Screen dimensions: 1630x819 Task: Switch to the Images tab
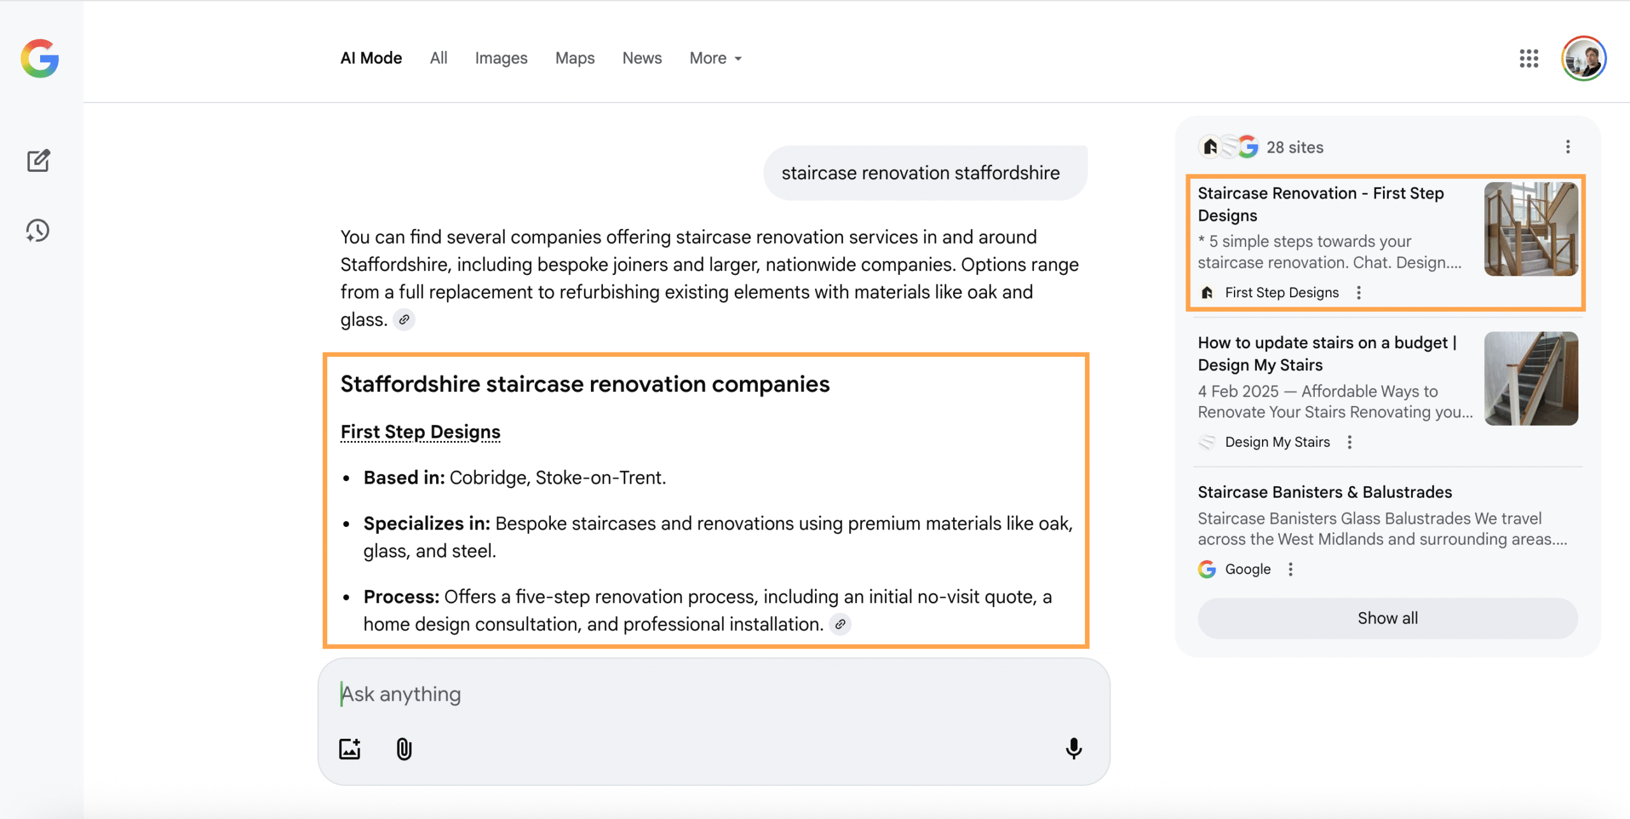[x=501, y=59]
